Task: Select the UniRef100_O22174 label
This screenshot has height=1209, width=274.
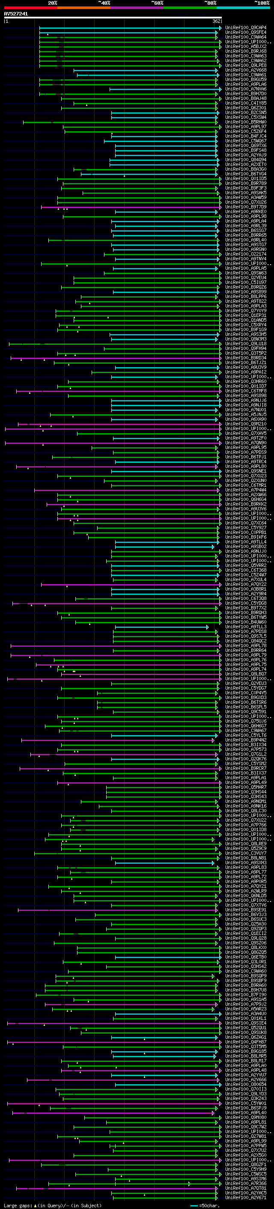Action: tap(246, 254)
